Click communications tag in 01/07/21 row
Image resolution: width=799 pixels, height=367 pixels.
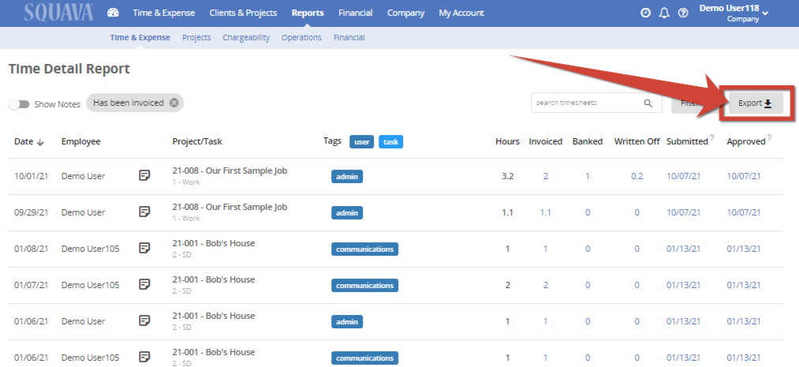(365, 286)
